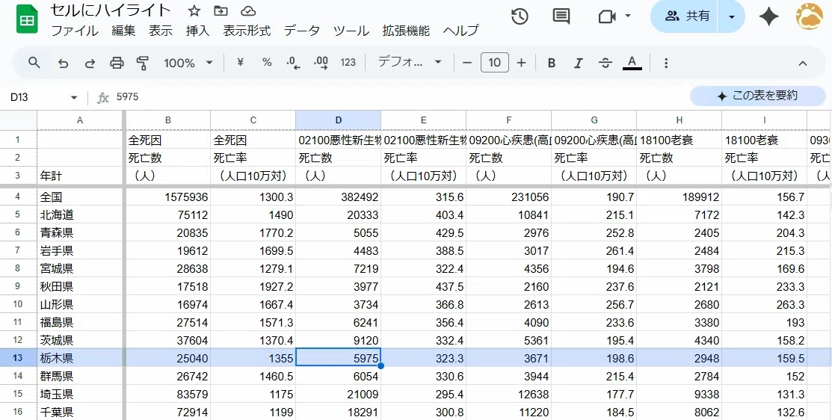The height and width of the screenshot is (420, 832).
Task: Open the 表示形式 menu
Action: [x=247, y=31]
